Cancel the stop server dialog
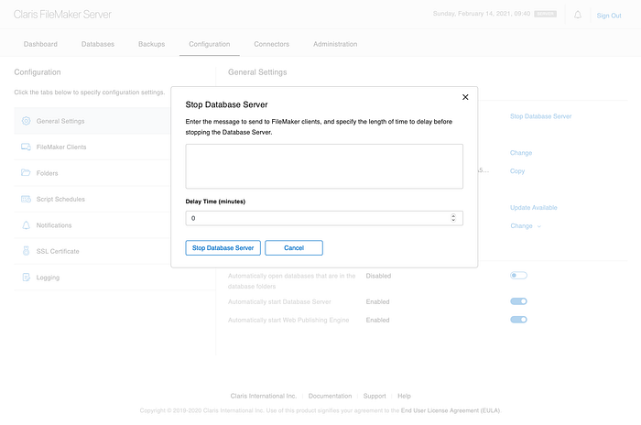Image resolution: width=641 pixels, height=425 pixels. point(294,247)
